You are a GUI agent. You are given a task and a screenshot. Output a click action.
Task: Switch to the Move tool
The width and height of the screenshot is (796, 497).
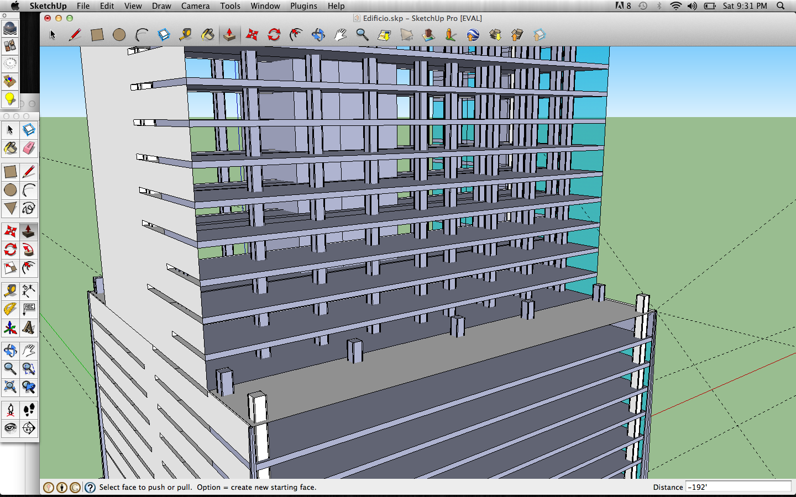coord(10,231)
